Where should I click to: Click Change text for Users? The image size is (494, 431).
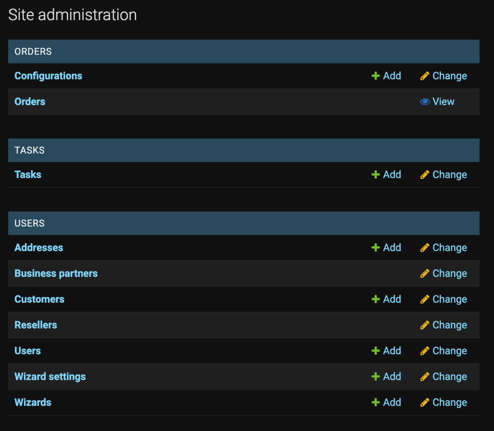[450, 351]
